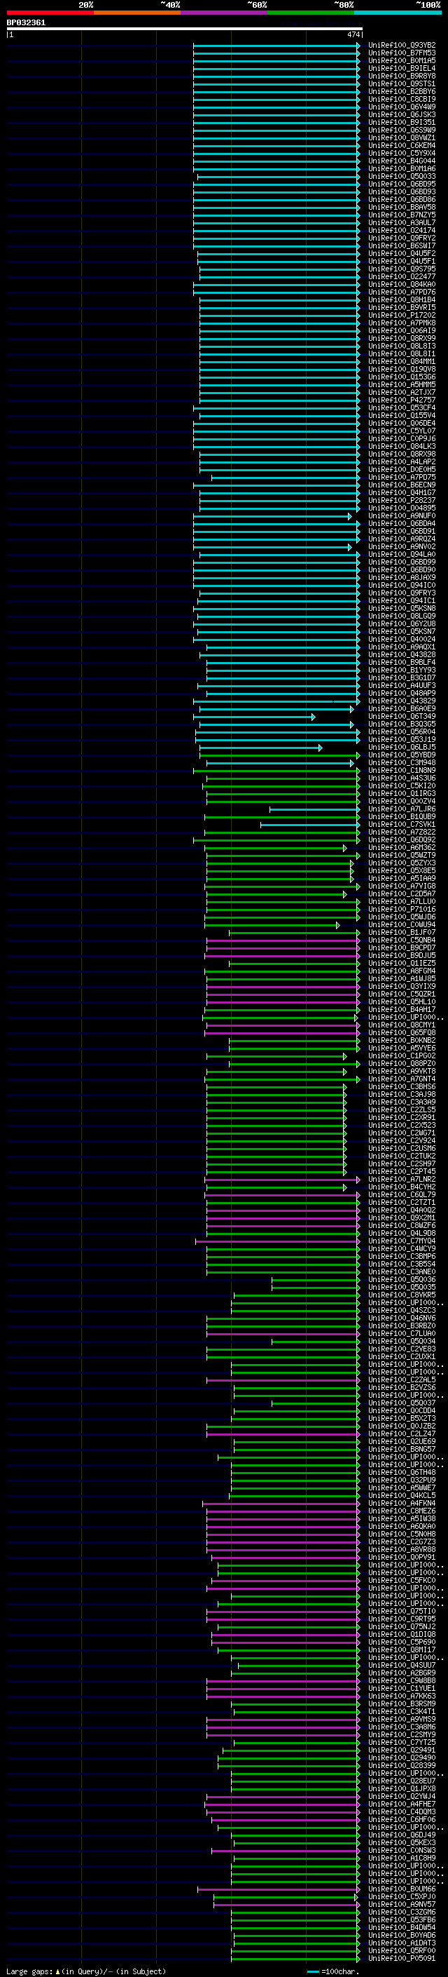Select hit UniRef100_B6SWI7

pos(401,245)
